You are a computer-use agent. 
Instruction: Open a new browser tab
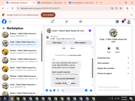click(101, 3)
